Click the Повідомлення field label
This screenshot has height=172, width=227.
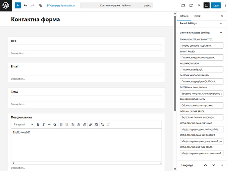[x=22, y=117]
